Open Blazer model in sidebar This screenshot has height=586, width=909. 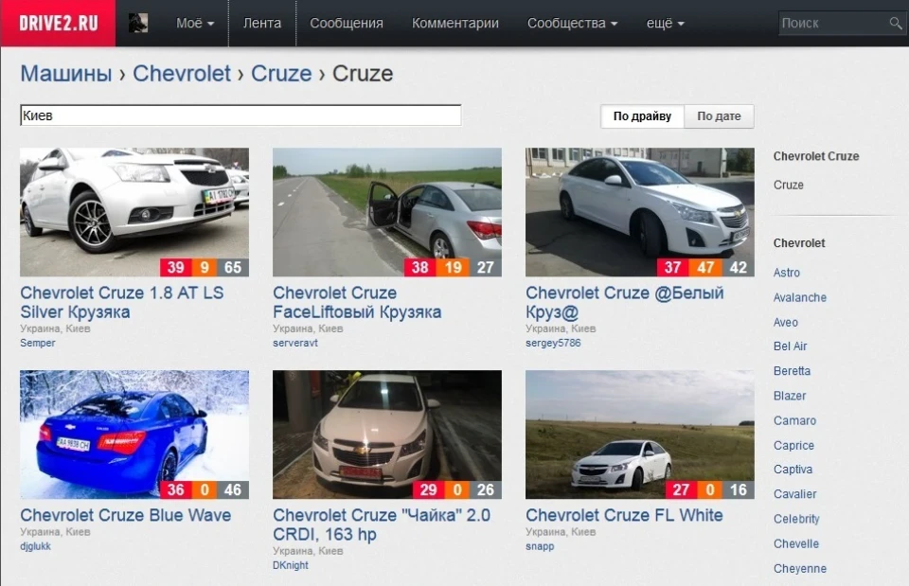pos(790,396)
